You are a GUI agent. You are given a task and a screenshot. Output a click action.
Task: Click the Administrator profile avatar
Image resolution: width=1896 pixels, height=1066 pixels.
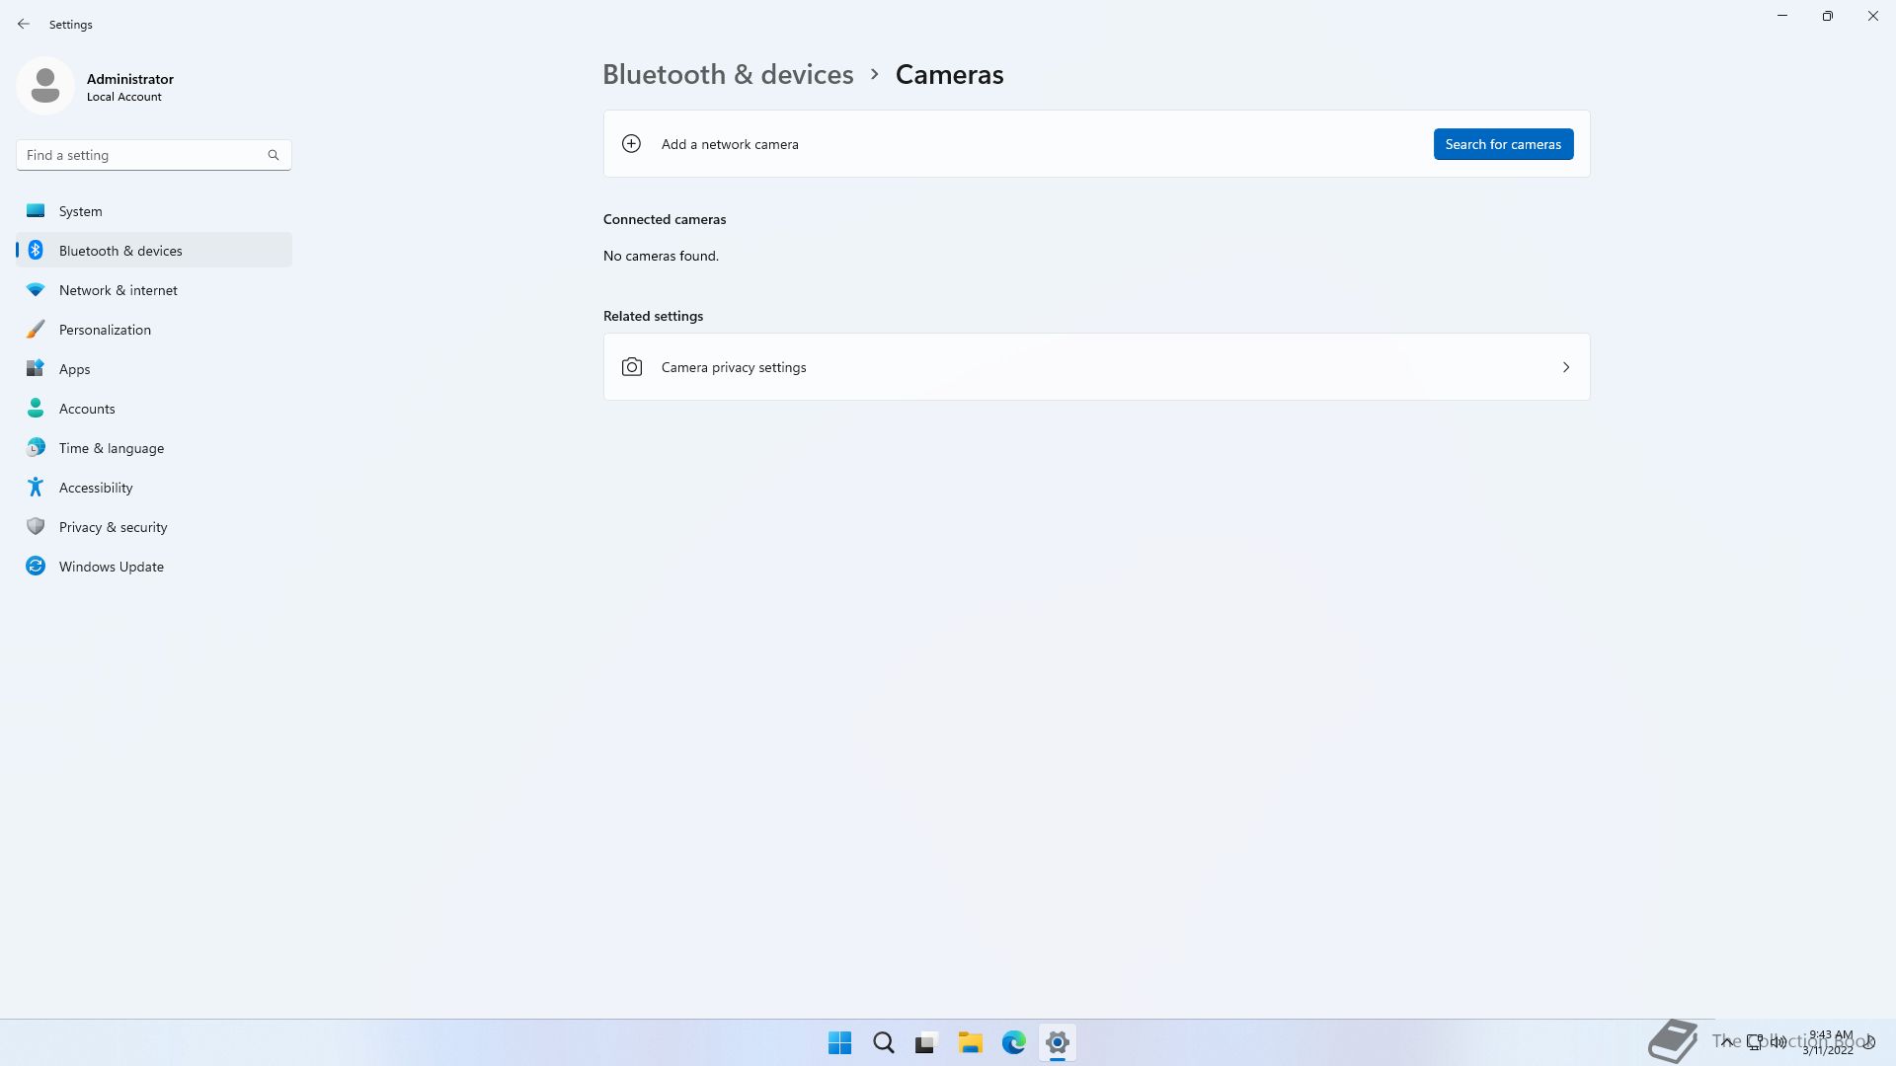click(45, 86)
